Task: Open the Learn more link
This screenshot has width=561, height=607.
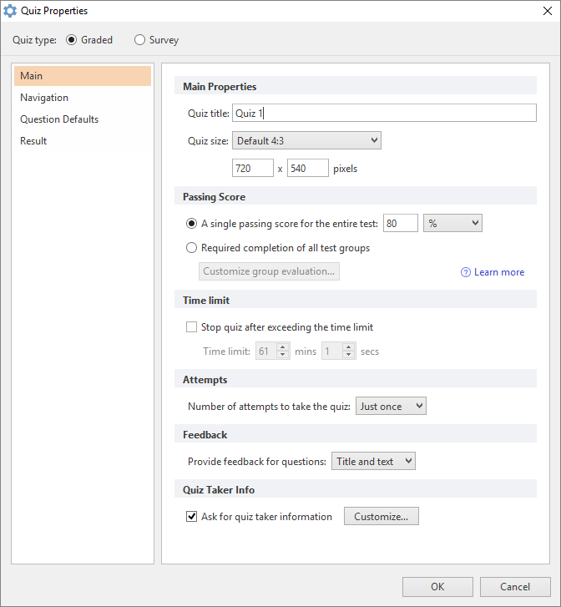Action: click(x=499, y=272)
